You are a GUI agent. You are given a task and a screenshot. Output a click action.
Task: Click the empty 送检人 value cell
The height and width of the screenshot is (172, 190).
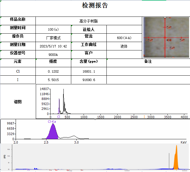[x=124, y=29]
